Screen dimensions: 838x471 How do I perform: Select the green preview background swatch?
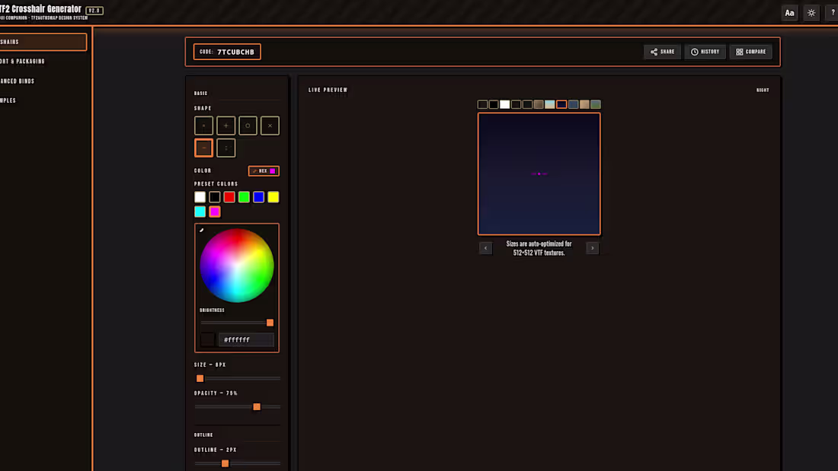[596, 104]
